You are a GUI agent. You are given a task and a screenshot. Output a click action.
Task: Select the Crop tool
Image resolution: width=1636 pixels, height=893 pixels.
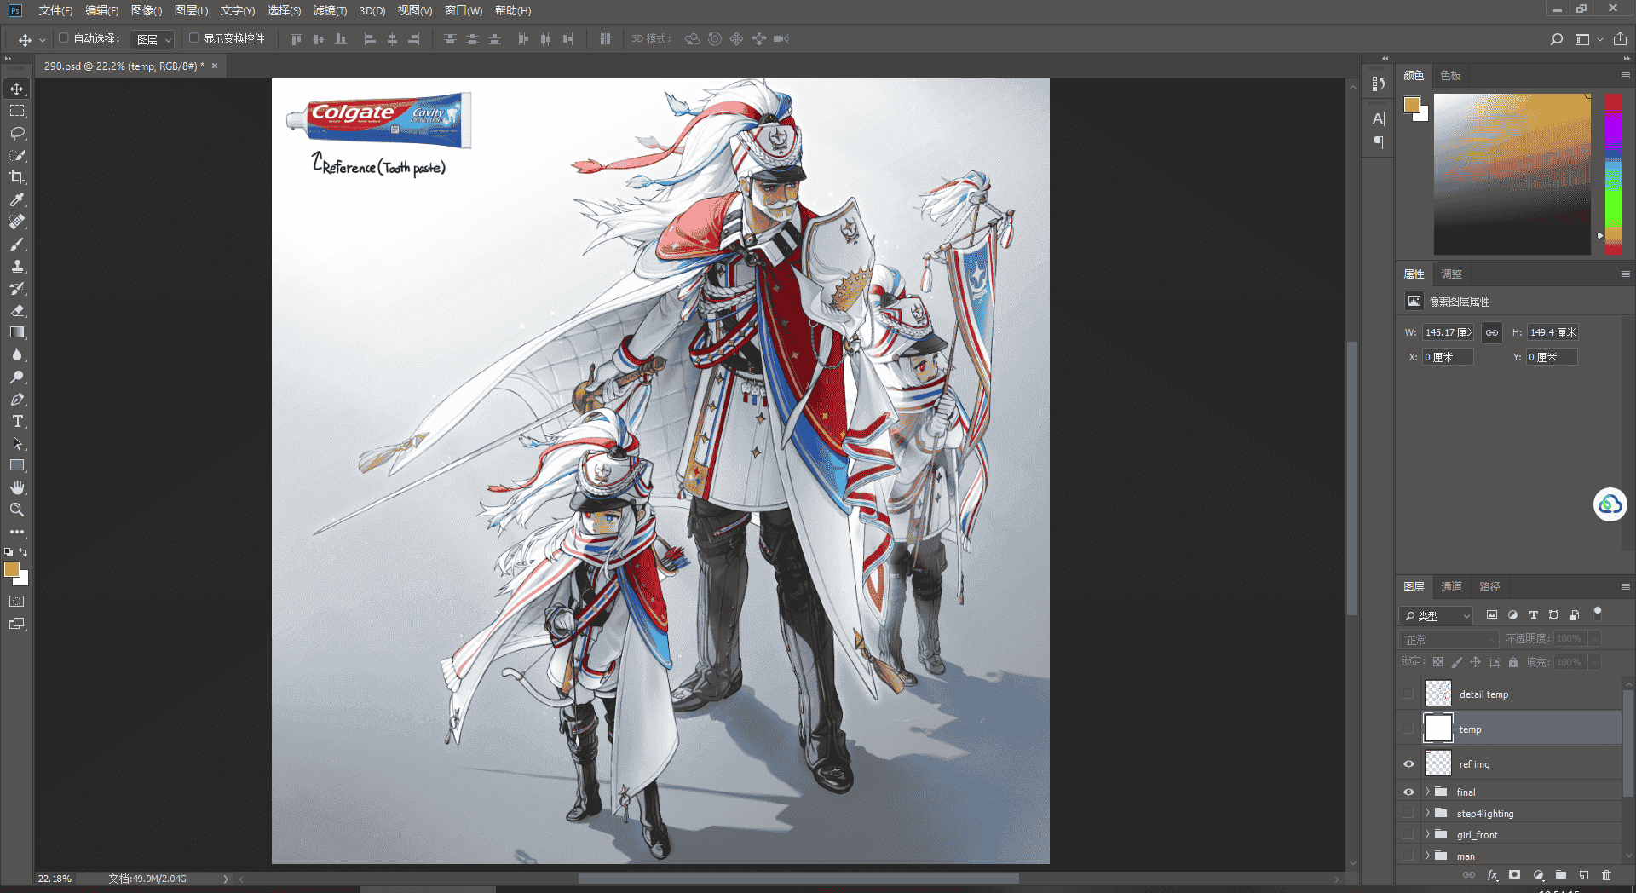pyautogui.click(x=17, y=177)
